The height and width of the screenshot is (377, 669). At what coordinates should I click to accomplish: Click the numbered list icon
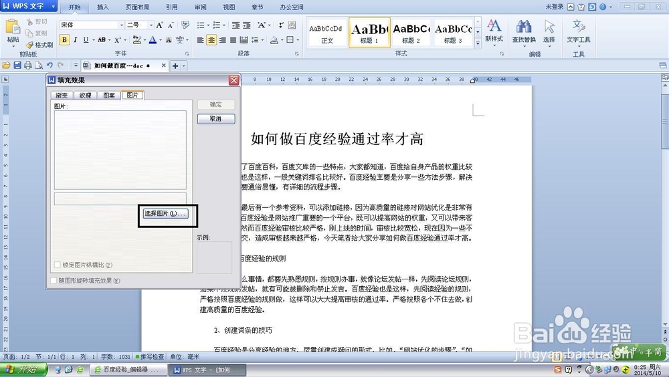click(216, 25)
